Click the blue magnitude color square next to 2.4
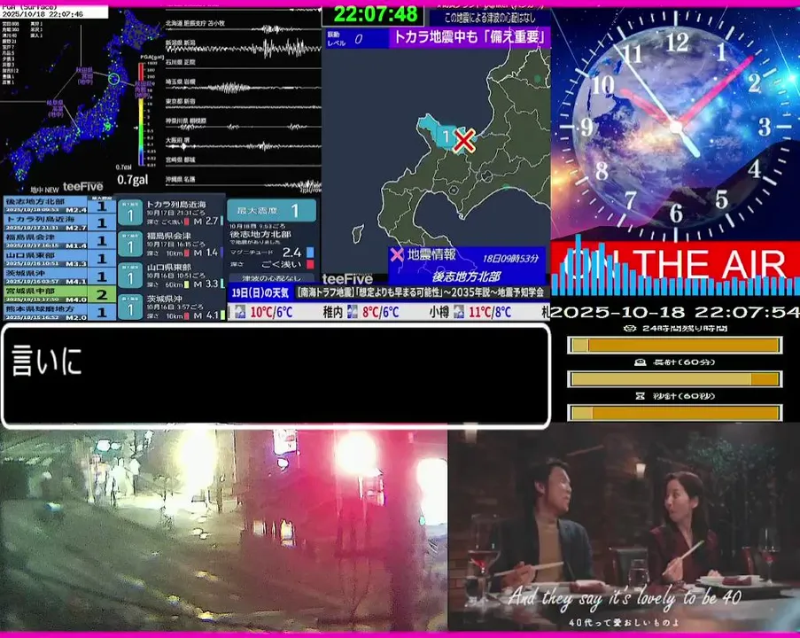Image resolution: width=800 pixels, height=638 pixels. [310, 253]
